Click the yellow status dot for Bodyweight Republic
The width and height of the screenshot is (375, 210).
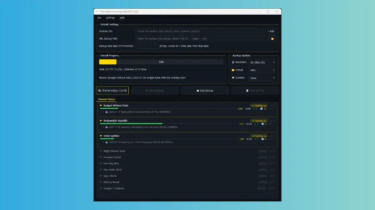[101, 121]
